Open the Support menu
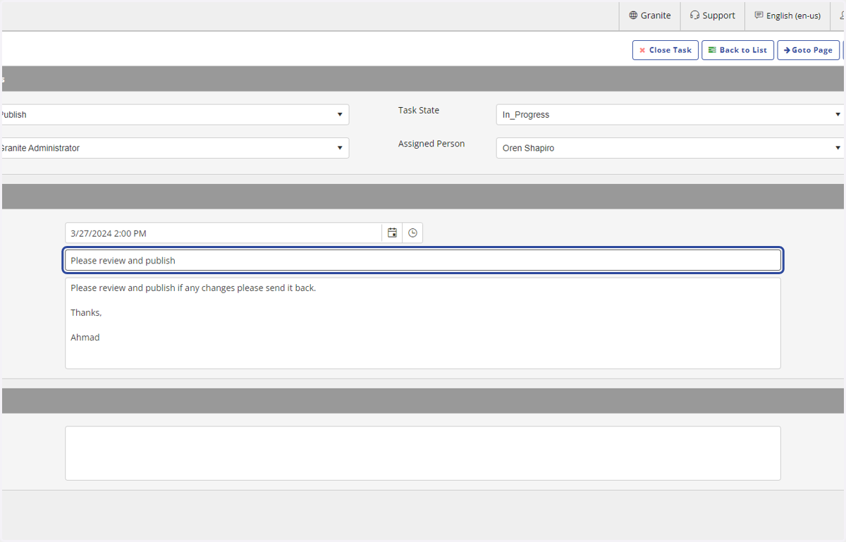This screenshot has height=542, width=846. 713,16
